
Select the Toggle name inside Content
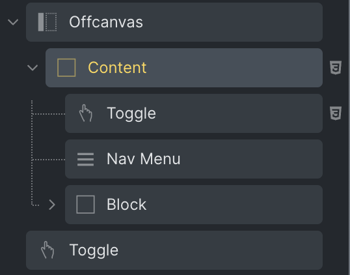[131, 113]
